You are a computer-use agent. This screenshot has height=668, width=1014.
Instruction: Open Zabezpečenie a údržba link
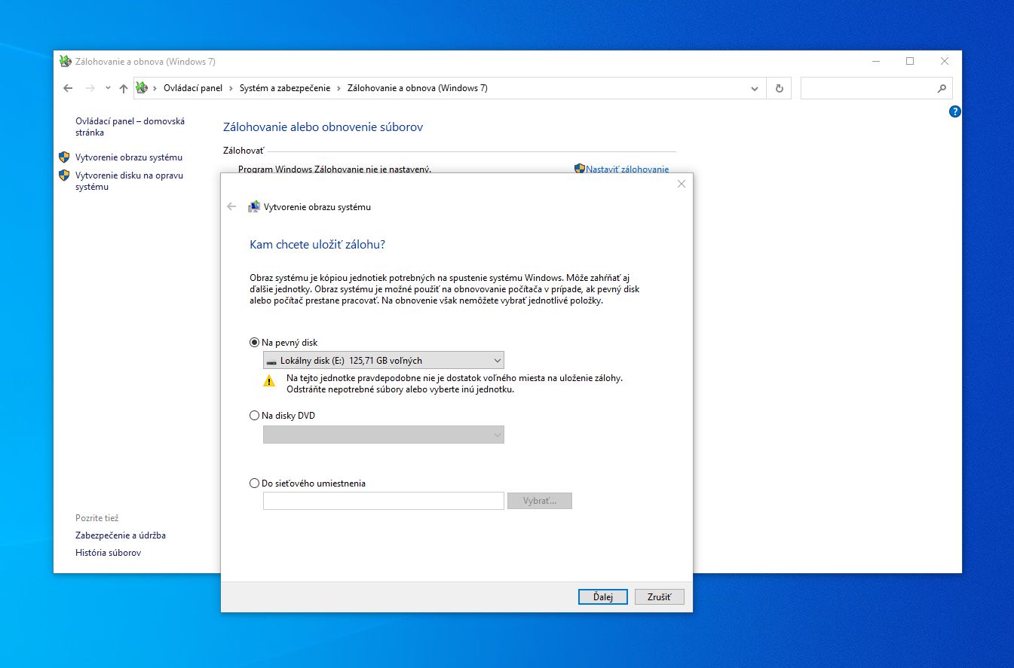click(121, 535)
